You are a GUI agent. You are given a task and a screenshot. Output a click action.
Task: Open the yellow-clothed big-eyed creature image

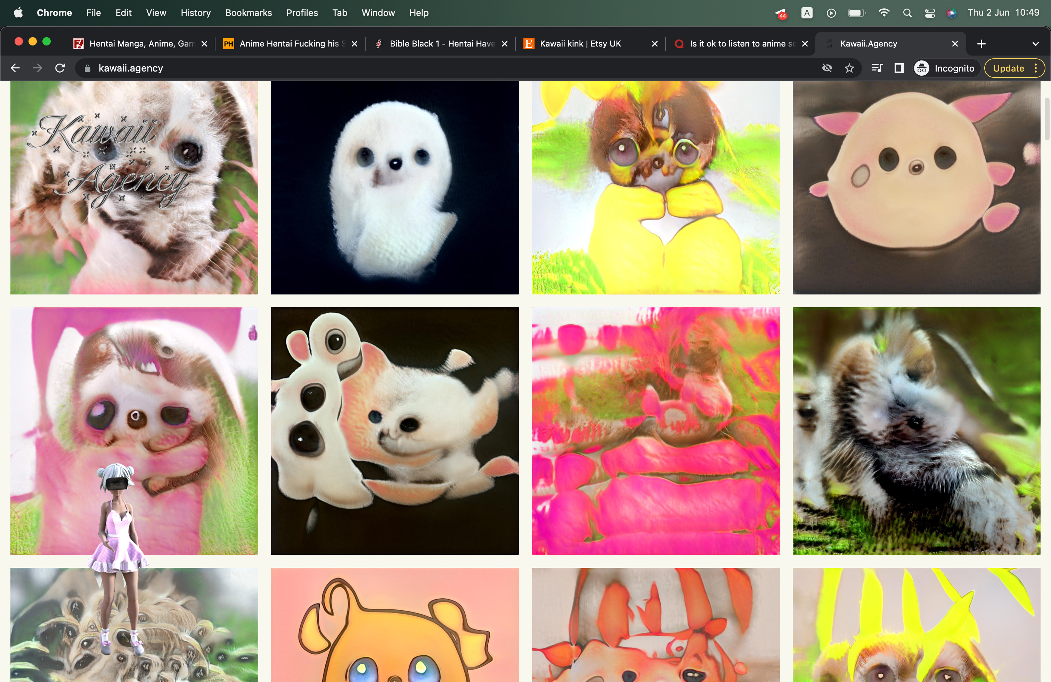pyautogui.click(x=656, y=188)
